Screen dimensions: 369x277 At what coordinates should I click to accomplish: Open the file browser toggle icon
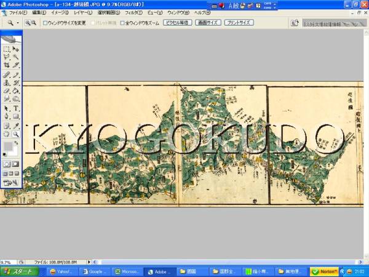(x=295, y=23)
